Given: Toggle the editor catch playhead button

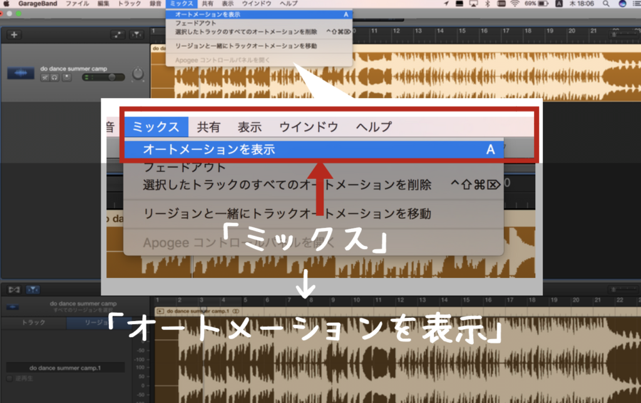Looking at the screenshot, I should 33,290.
